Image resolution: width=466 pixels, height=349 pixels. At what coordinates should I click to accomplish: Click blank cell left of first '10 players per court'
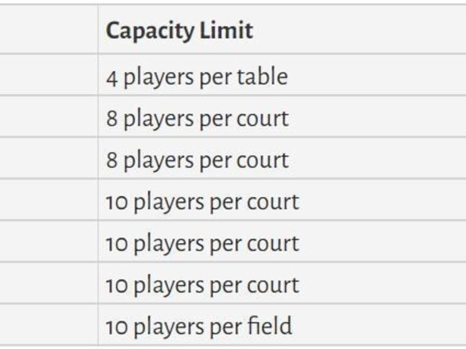(48, 201)
